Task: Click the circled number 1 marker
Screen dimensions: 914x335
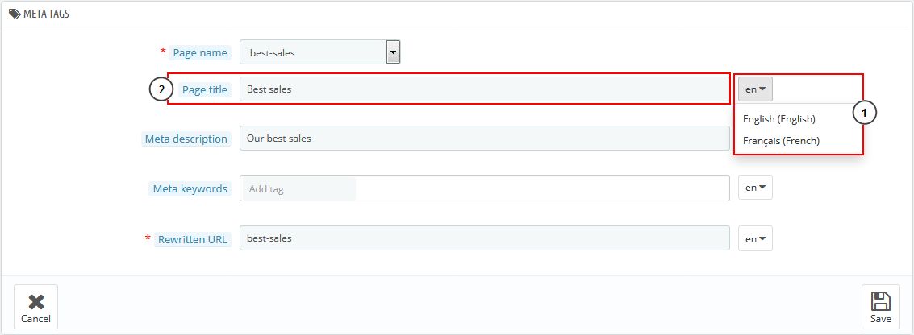Action: click(x=864, y=114)
